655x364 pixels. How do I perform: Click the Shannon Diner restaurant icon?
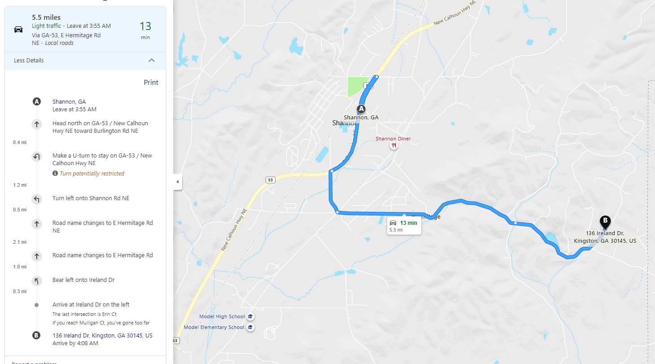[394, 146]
